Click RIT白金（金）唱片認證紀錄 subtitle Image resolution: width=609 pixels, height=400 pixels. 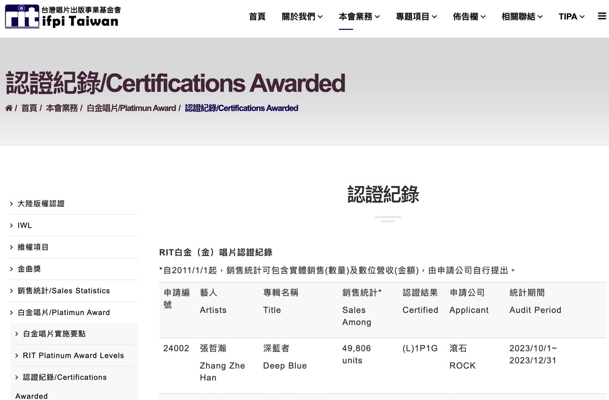(216, 252)
